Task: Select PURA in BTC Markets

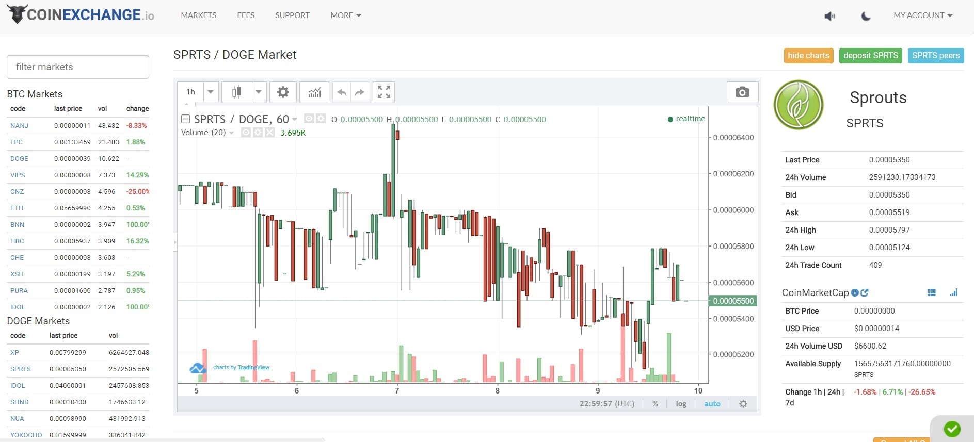Action: coord(19,290)
